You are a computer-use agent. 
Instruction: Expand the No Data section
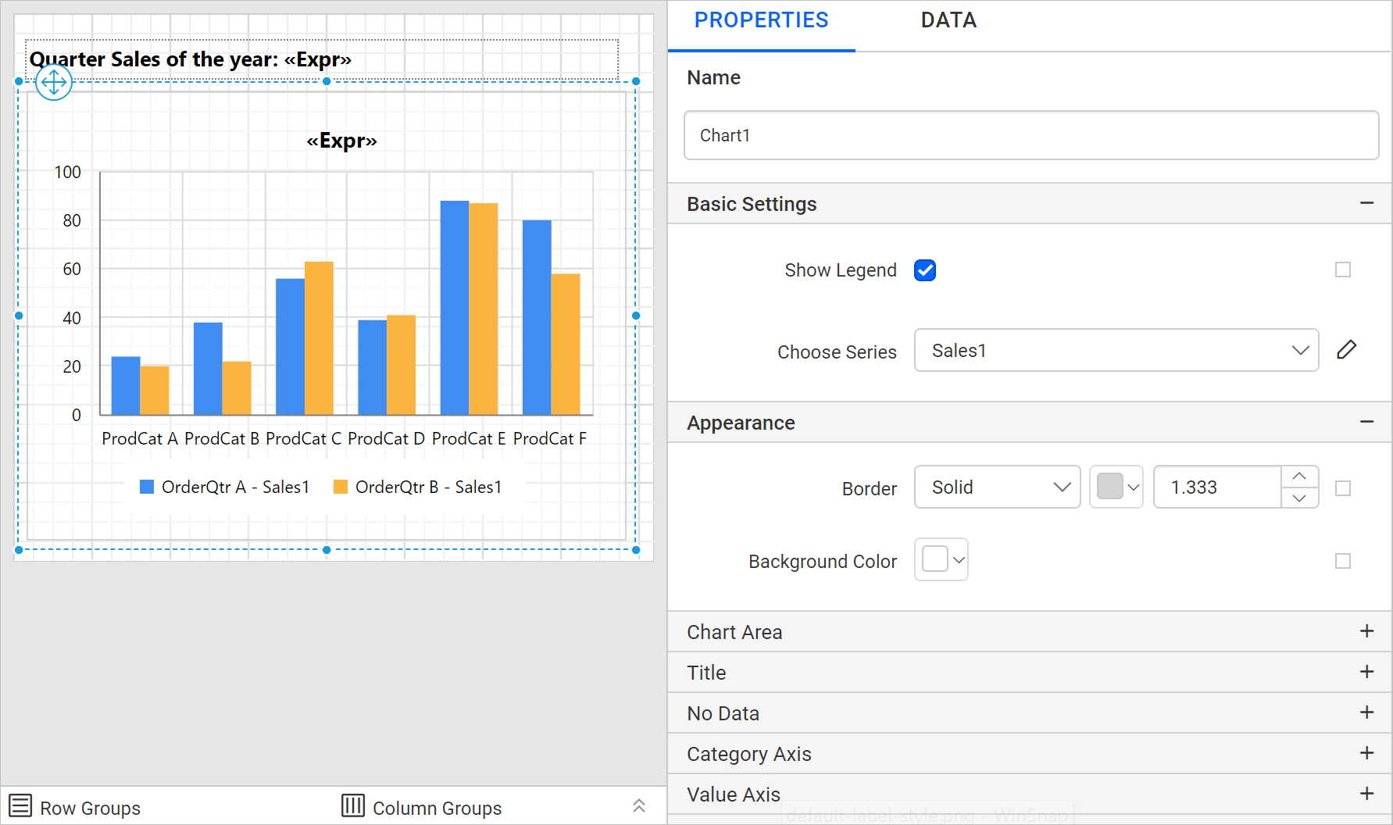(1367, 712)
